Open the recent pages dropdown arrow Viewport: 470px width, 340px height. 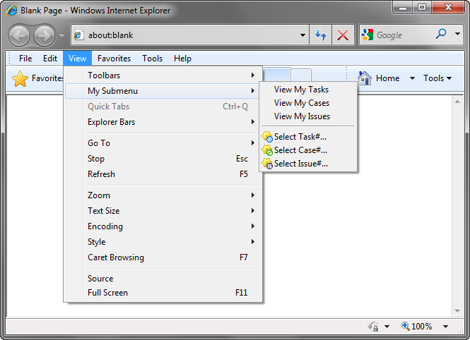(61, 35)
